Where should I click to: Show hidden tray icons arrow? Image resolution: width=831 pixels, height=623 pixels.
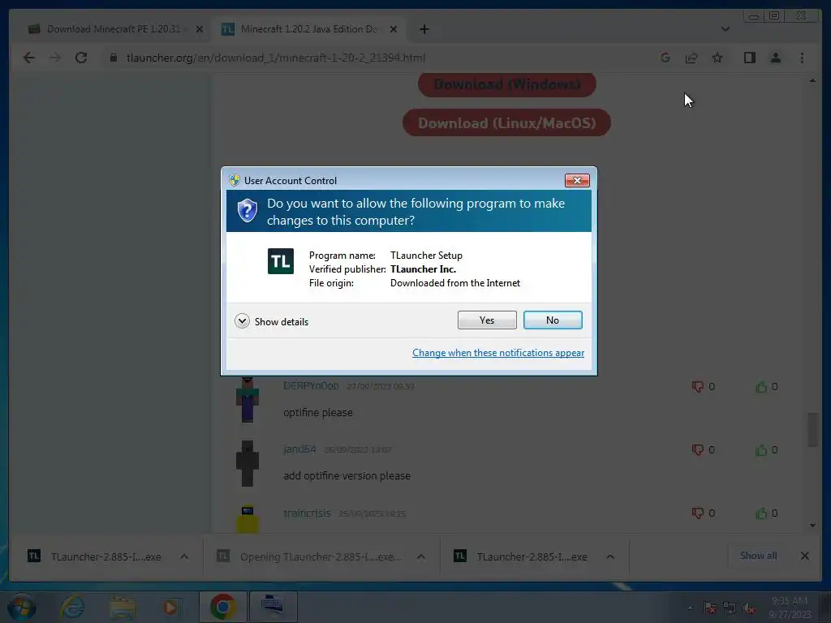690,608
